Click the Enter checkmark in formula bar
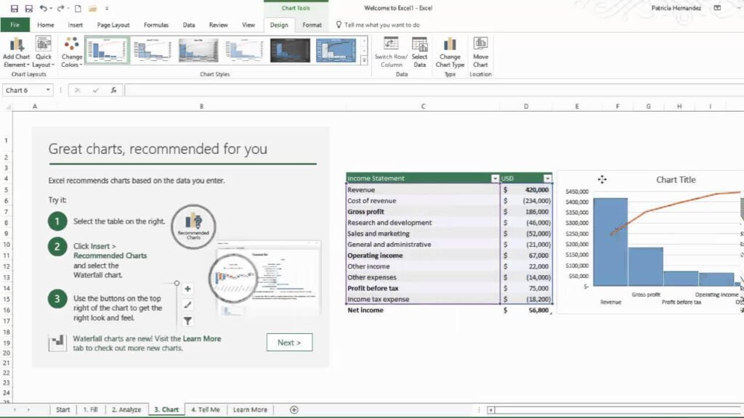This screenshot has height=418, width=744. point(95,90)
